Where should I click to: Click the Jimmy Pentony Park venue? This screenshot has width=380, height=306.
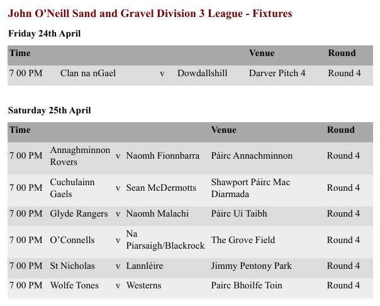click(251, 266)
